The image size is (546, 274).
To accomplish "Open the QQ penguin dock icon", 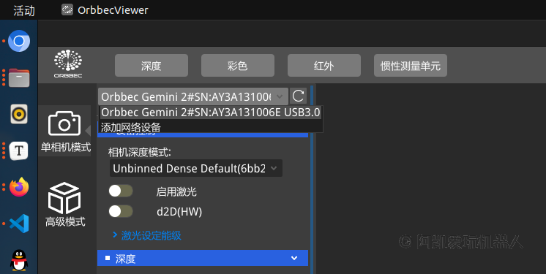I will [19, 260].
